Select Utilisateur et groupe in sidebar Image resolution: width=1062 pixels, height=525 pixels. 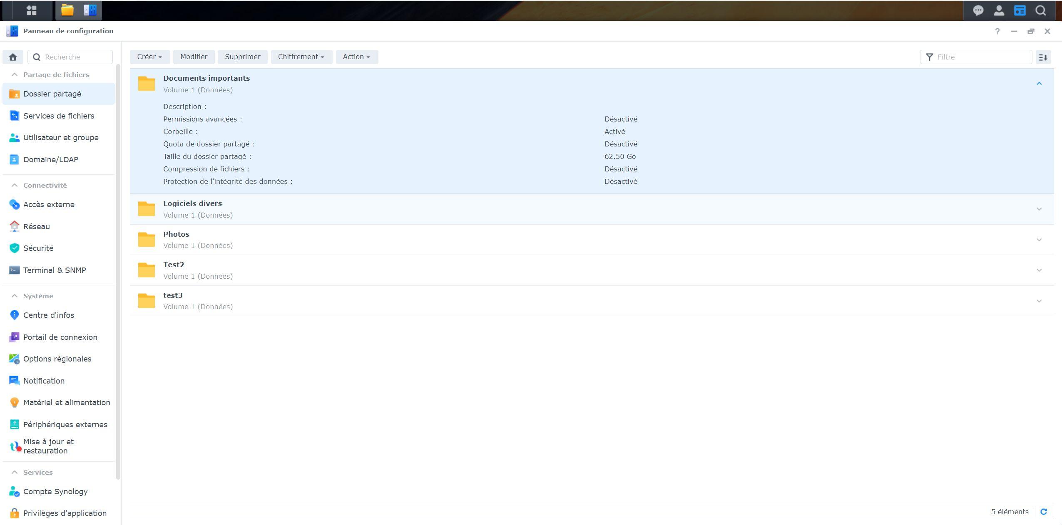(x=61, y=138)
